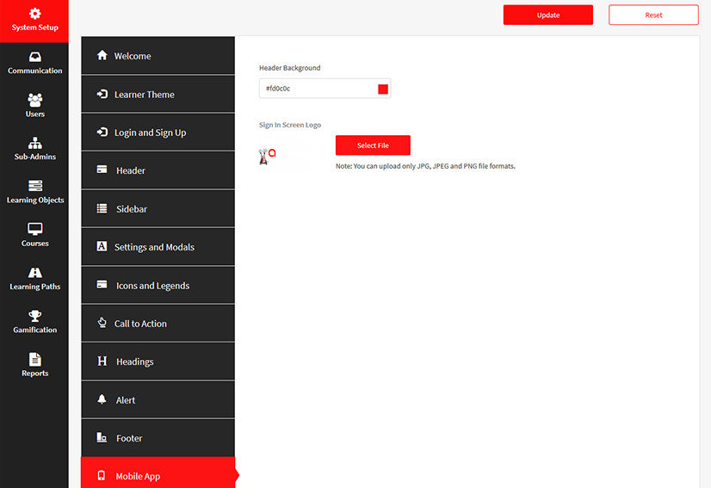Click the Sidebar list icon
Image resolution: width=711 pixels, height=488 pixels.
tap(102, 208)
